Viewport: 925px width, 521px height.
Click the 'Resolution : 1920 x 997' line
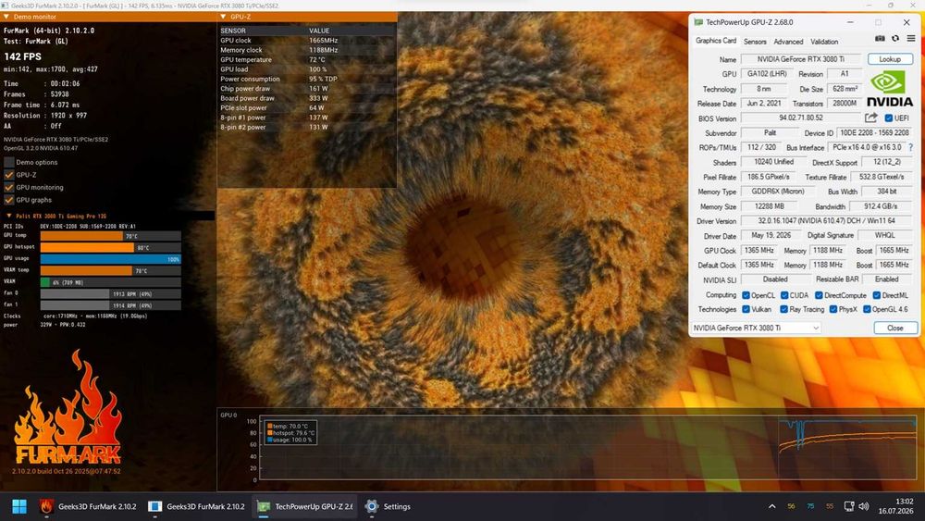point(44,116)
